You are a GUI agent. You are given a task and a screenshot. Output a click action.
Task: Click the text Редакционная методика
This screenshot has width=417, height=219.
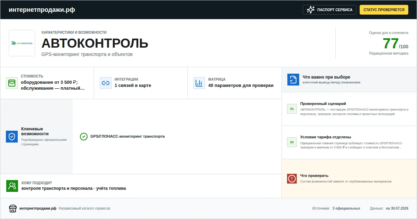coord(389,54)
